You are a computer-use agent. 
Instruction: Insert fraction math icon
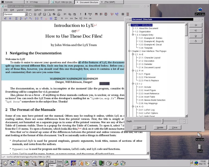10,18
